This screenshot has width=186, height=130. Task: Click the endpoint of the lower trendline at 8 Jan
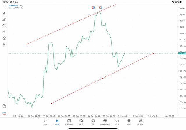click(153, 53)
